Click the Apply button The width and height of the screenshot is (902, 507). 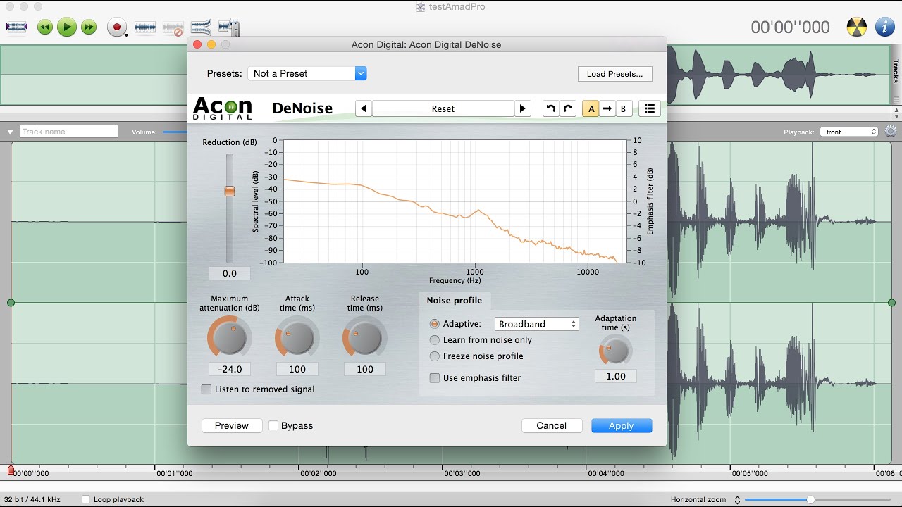622,425
